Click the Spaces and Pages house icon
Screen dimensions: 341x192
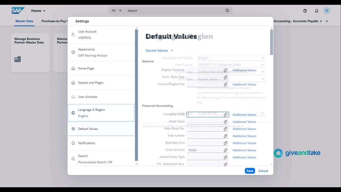point(73,83)
